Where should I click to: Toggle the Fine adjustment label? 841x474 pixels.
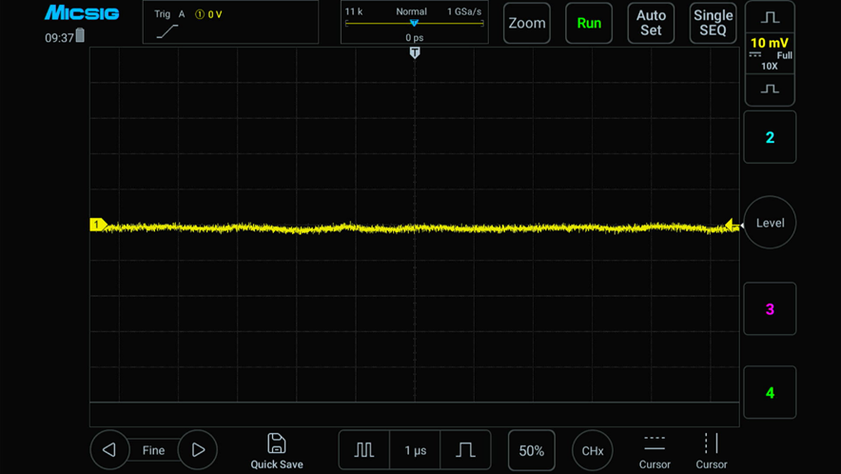pos(153,450)
